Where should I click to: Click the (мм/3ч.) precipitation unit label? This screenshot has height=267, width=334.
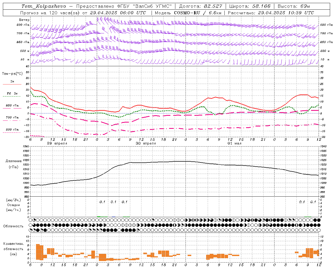14,200
